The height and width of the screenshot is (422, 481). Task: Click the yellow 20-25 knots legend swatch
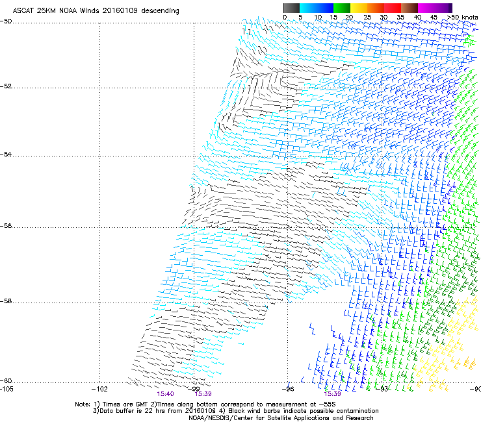pos(359,8)
